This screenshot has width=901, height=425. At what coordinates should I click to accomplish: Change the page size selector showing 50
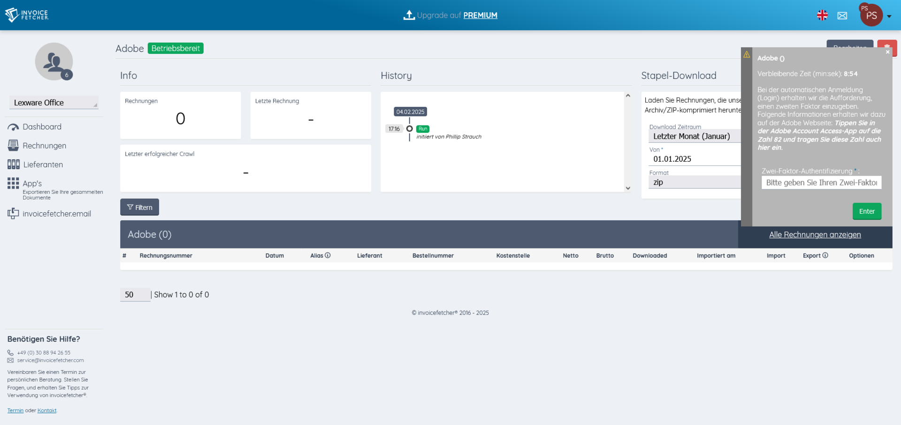(135, 295)
